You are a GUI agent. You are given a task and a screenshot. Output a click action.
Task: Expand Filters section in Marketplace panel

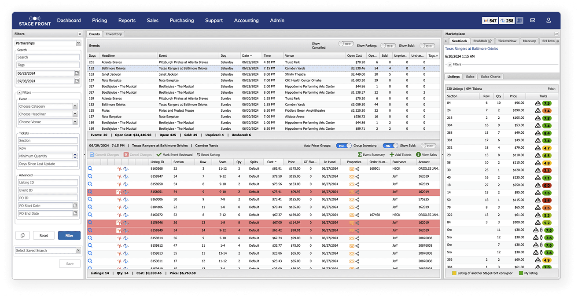450,65
